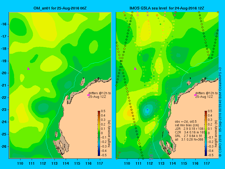The height and width of the screenshot is (169, 225).
Task: Click the '0' tick on left colorbar
Action: coord(102,133)
